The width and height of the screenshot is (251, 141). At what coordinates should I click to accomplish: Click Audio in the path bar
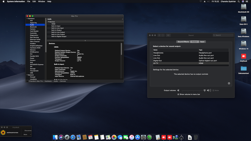[x=56, y=81]
